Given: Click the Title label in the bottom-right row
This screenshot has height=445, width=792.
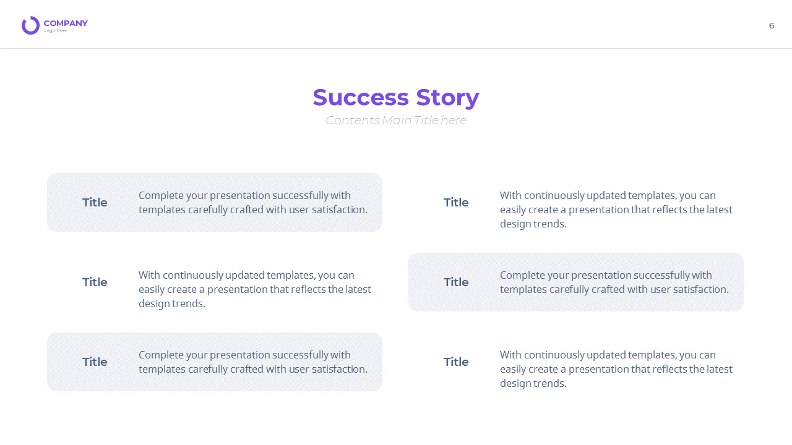Looking at the screenshot, I should click(456, 362).
